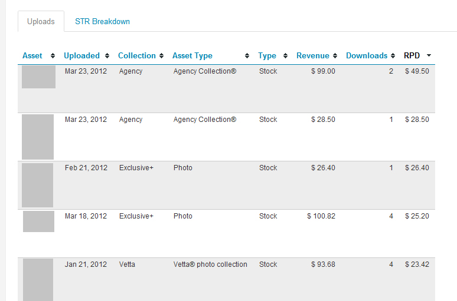The height and width of the screenshot is (301, 457).
Task: Sort by Asset column arrows icon
Action: [x=53, y=55]
